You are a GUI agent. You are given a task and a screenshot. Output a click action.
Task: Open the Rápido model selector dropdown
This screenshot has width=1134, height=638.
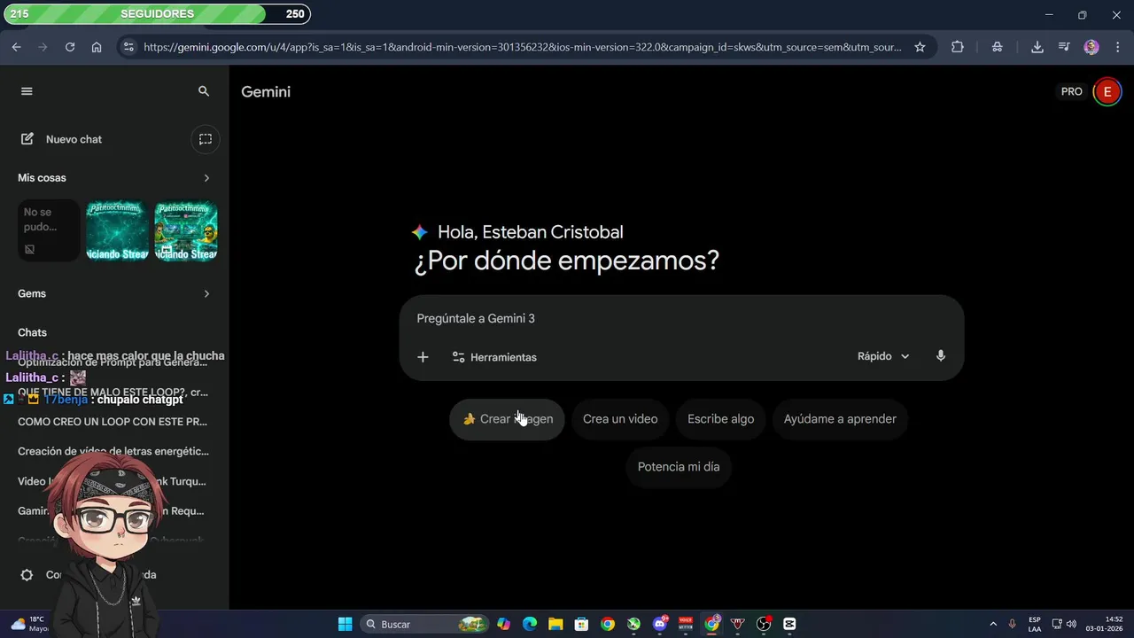coord(883,356)
